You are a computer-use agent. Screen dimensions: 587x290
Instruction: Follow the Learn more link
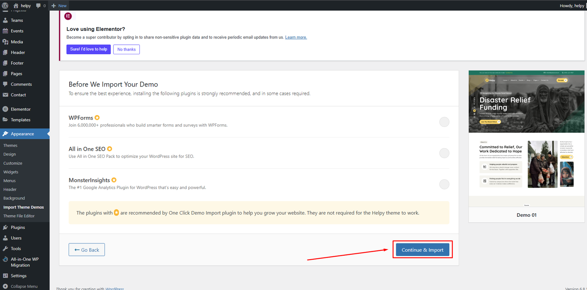coord(296,37)
